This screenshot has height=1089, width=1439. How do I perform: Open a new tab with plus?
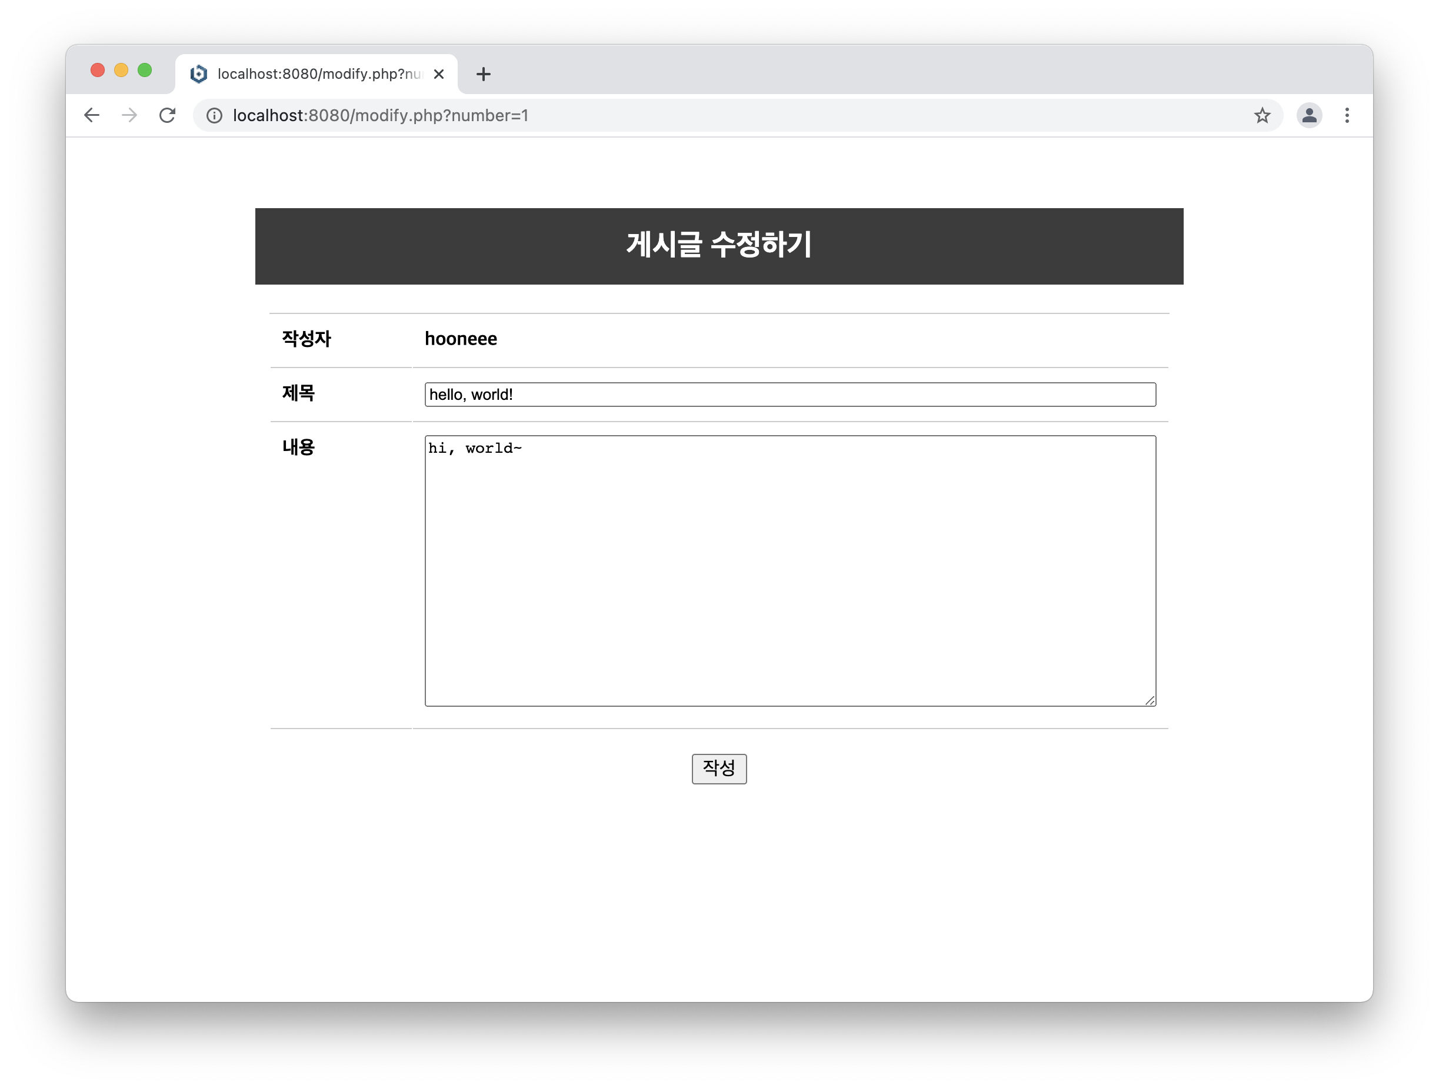coord(484,74)
